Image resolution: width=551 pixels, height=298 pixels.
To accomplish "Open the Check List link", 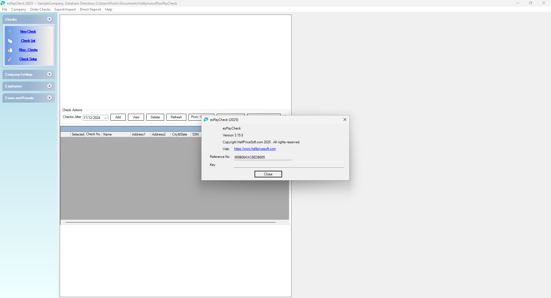I will pos(28,41).
